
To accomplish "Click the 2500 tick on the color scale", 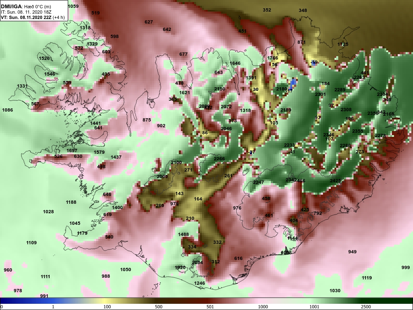I will pos(366,307).
